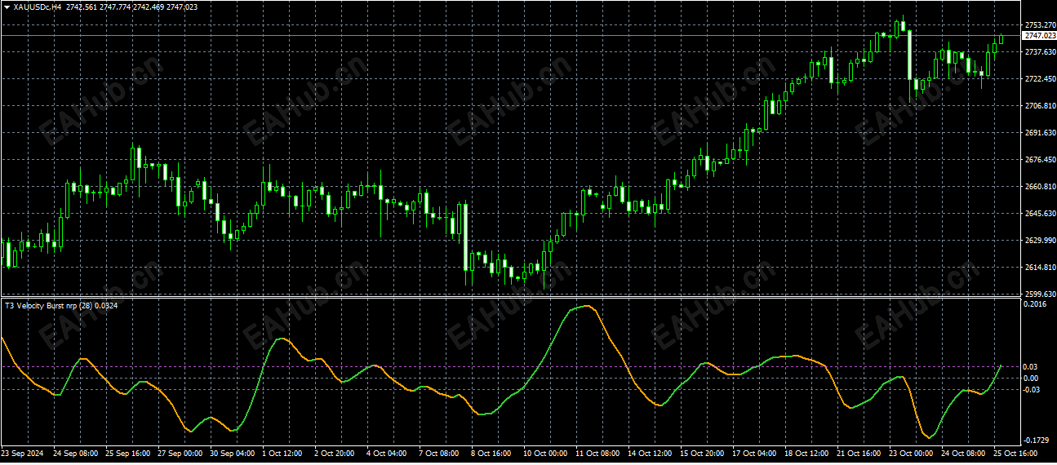Click the 15 Oct 20:00 time label
This screenshot has height=465, width=1057.
pos(702,453)
